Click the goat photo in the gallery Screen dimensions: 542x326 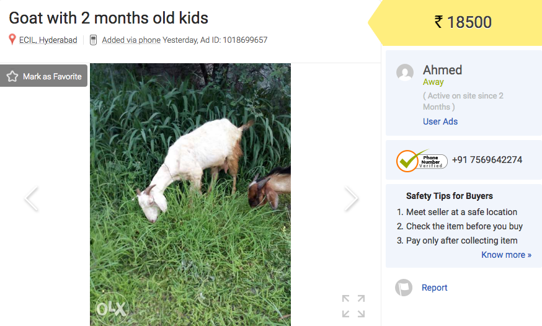click(190, 195)
